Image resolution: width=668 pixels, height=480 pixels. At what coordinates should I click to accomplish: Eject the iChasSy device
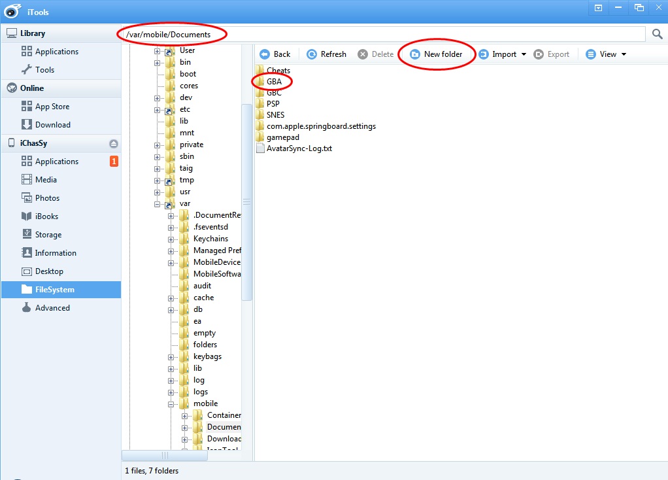click(113, 143)
